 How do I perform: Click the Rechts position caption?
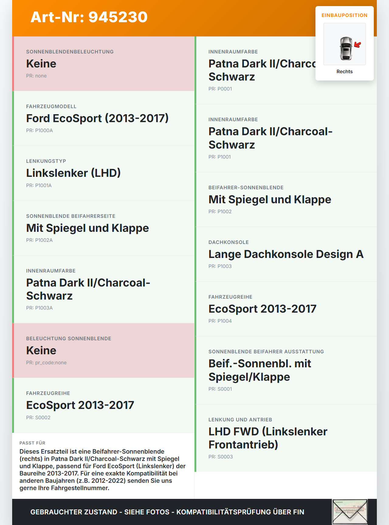[345, 71]
